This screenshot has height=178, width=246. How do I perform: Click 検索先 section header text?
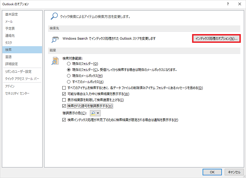tap(54, 28)
